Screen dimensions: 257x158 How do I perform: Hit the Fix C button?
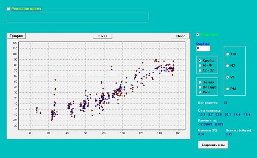click(x=103, y=36)
